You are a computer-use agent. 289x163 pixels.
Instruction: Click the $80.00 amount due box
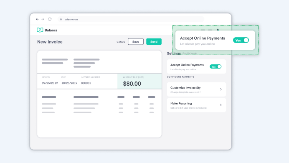[x=139, y=81]
